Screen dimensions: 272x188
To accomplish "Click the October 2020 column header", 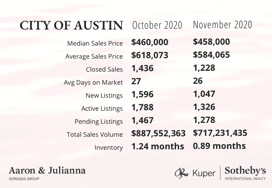I will coord(157,24).
